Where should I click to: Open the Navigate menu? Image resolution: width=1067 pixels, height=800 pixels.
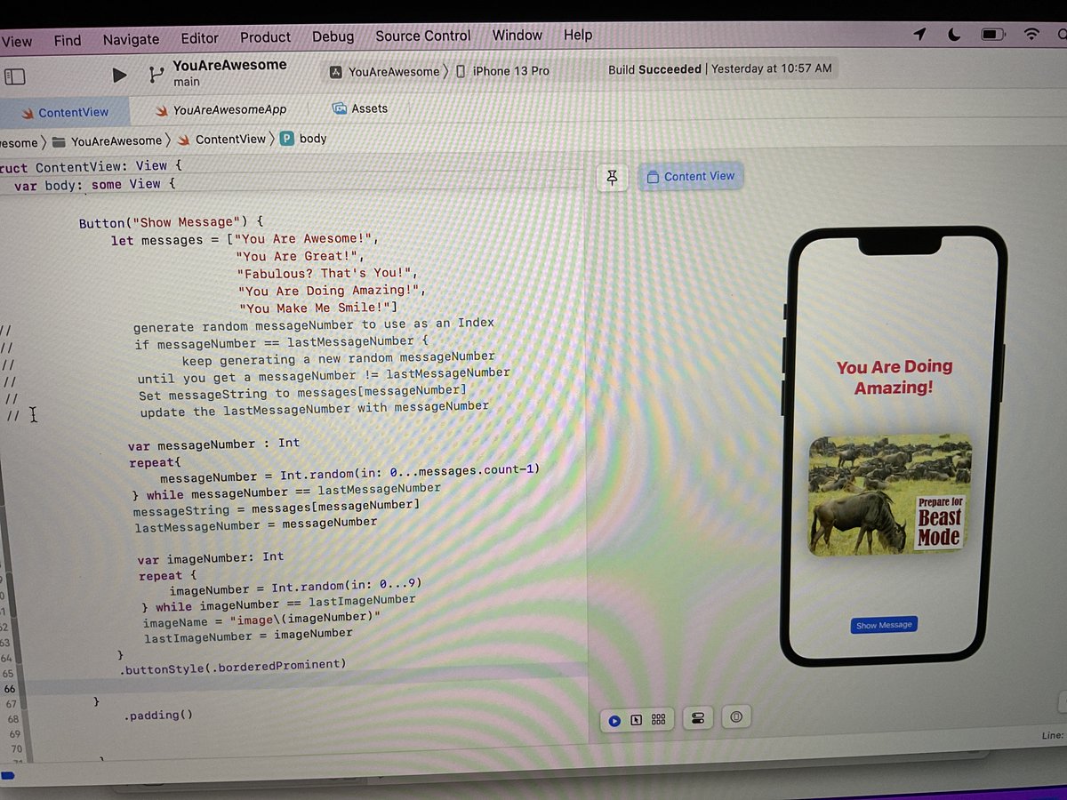pos(131,39)
